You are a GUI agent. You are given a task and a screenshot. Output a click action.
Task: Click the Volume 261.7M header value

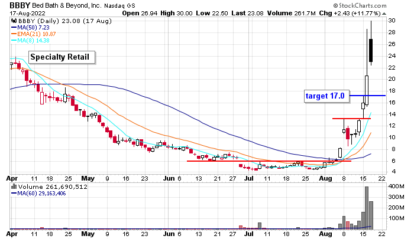(291, 13)
